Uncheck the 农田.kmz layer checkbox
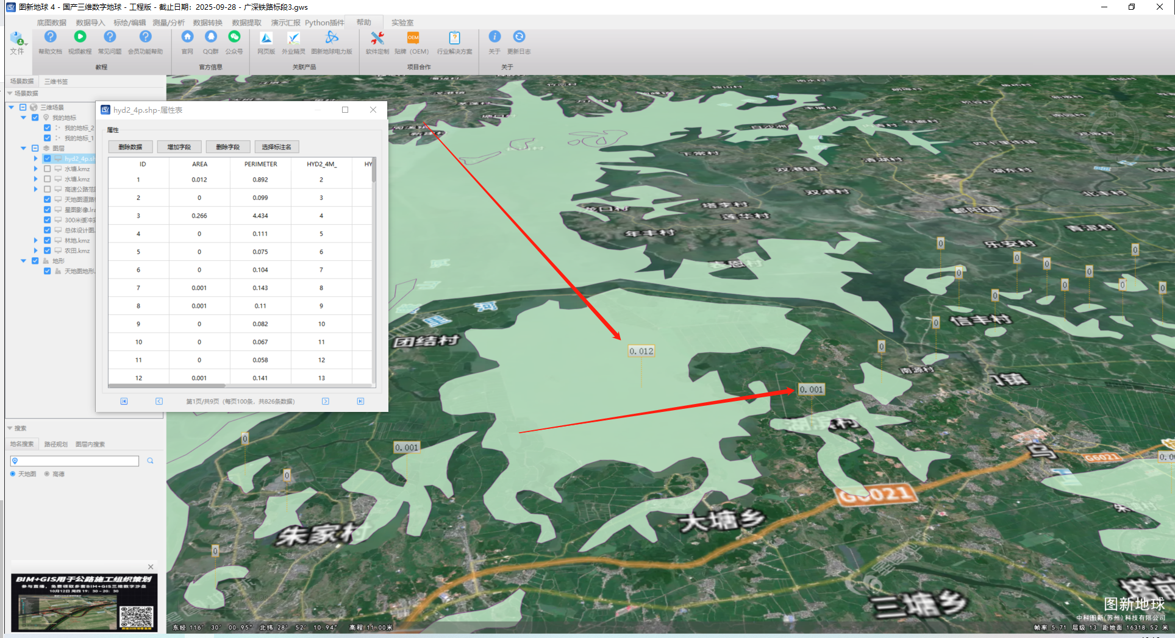 (47, 251)
